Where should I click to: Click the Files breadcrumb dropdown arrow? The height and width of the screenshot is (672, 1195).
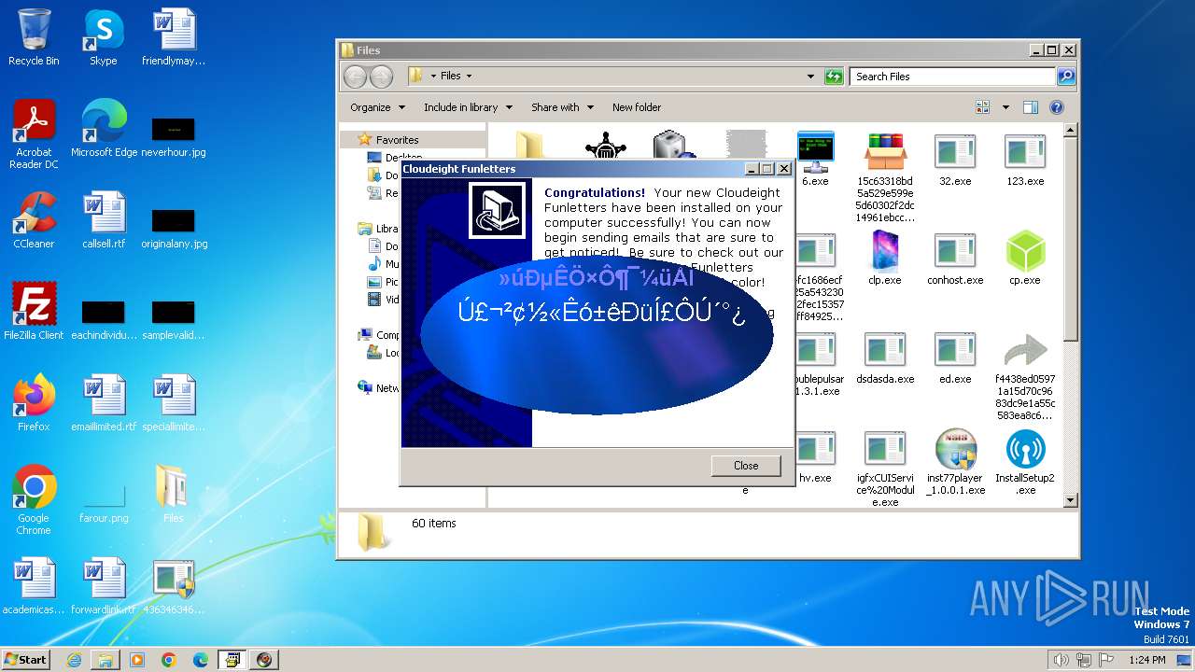coord(469,77)
